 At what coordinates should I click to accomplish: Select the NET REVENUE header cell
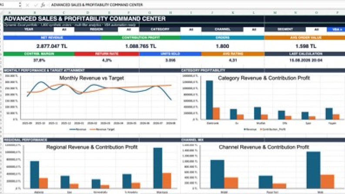coord(52,37)
